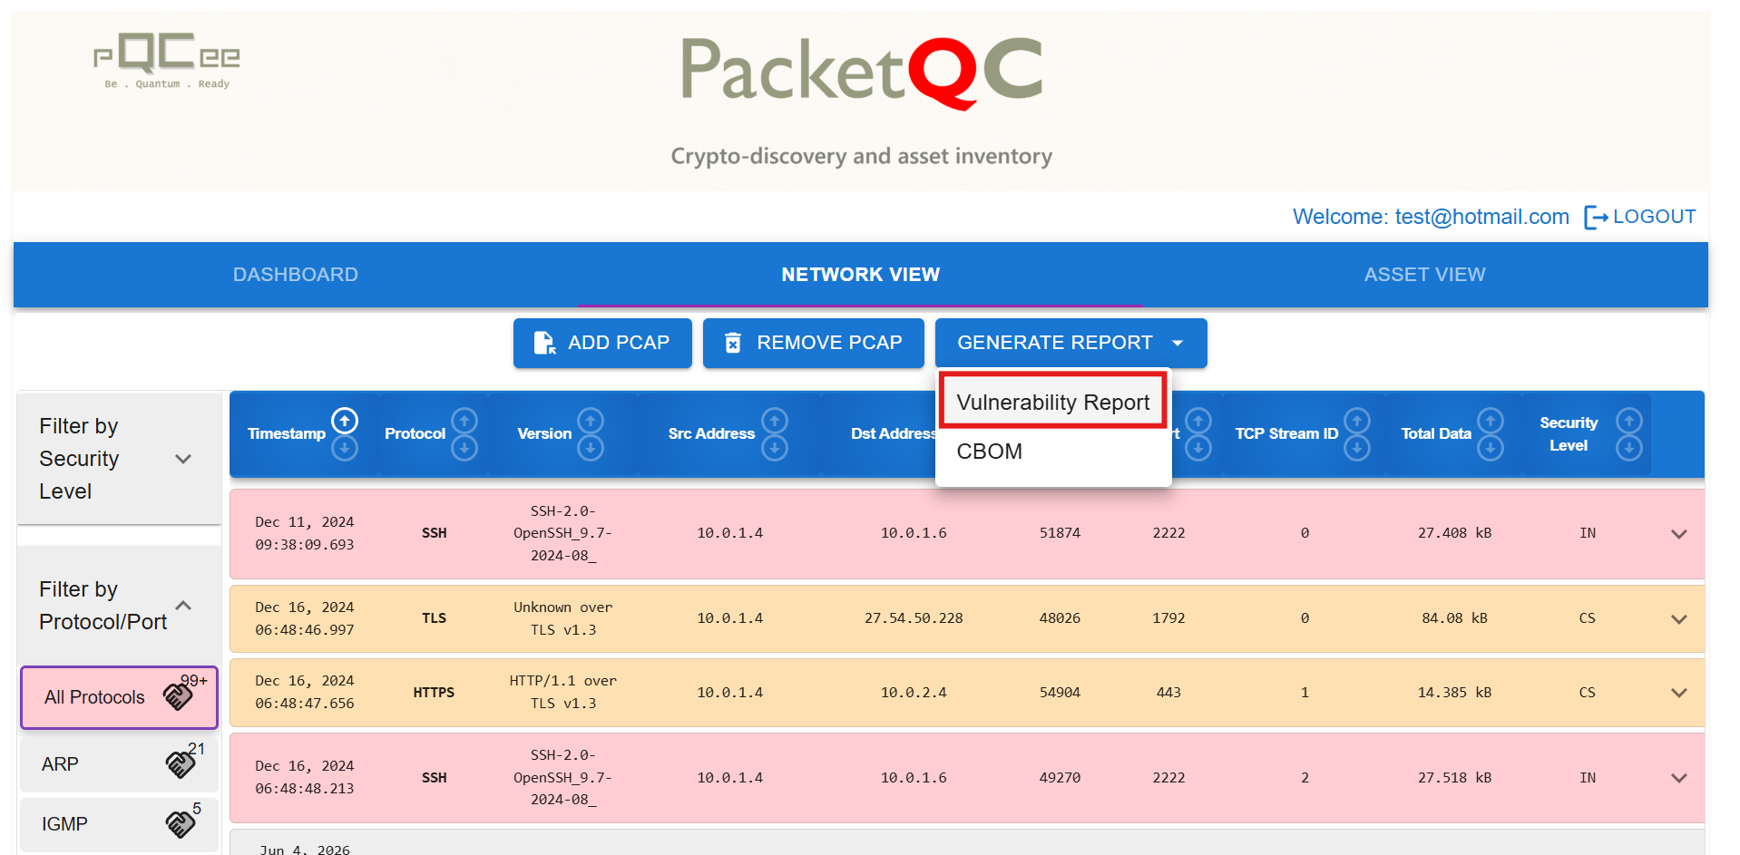Viewport: 1740px width, 855px height.
Task: Click the Add PCAP button
Action: (x=602, y=343)
